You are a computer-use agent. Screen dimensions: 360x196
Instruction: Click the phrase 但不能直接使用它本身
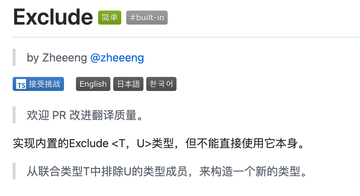coord(245,143)
